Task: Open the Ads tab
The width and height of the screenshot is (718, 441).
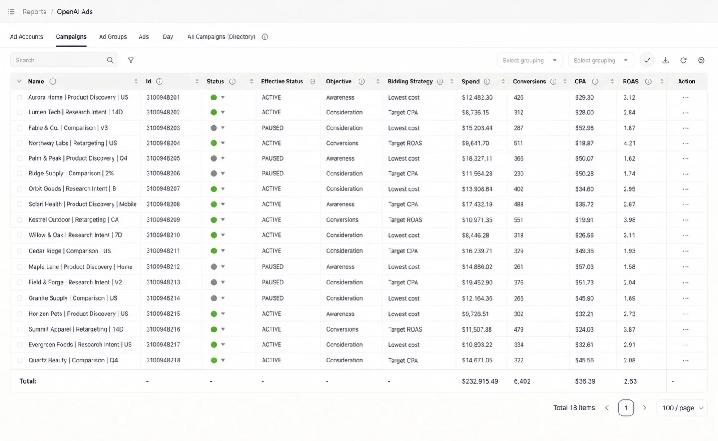Action: (144, 37)
